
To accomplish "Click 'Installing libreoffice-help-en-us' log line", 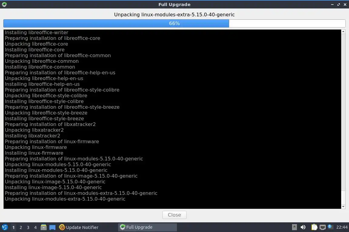I will click(42, 84).
